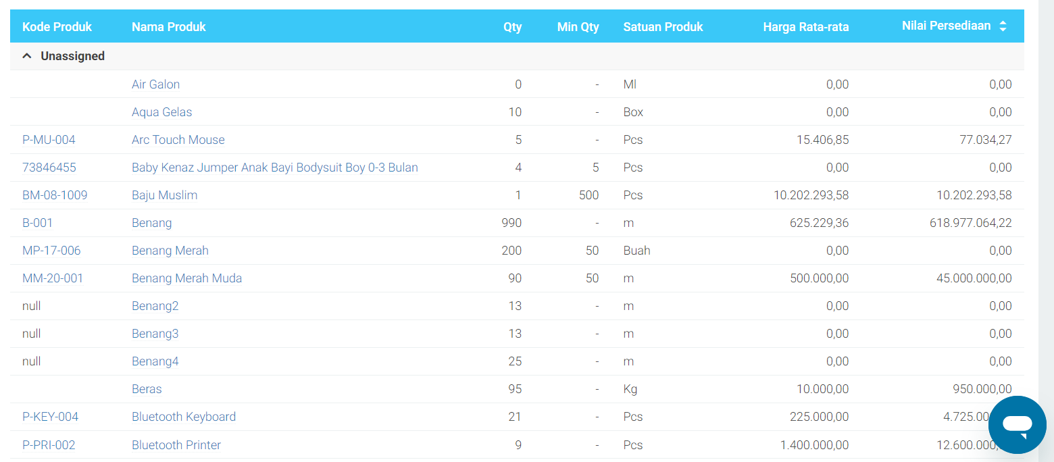The width and height of the screenshot is (1054, 462).
Task: Select Min Qty 5 in Baby Kenaz row
Action: click(x=595, y=168)
